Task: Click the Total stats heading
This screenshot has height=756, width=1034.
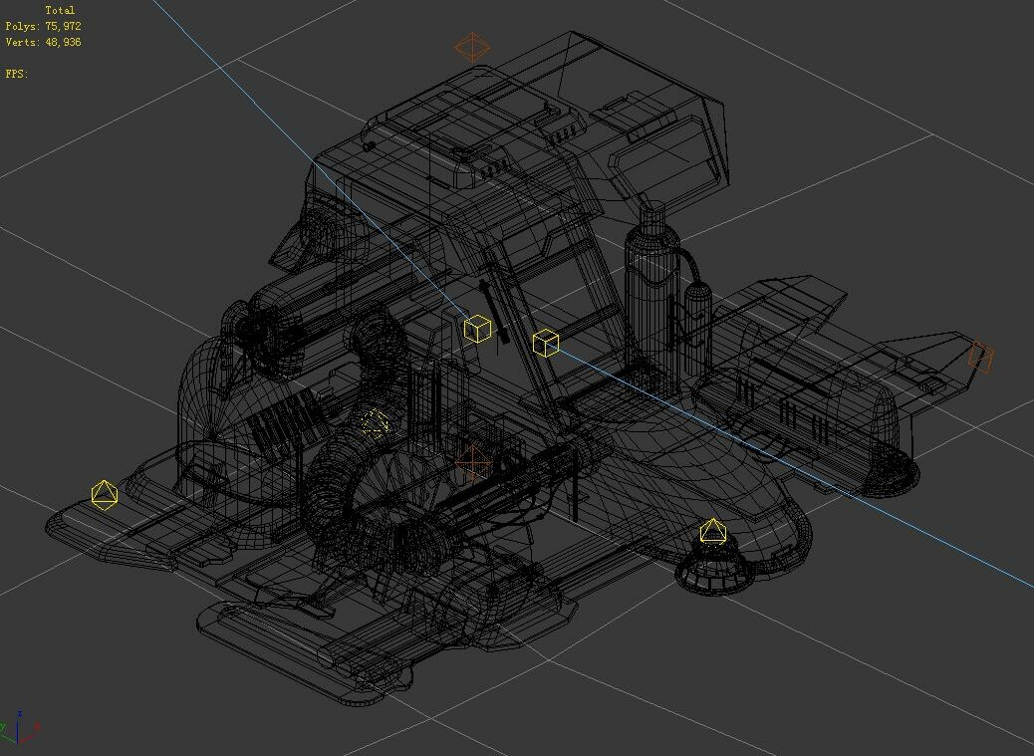Action: 62,8
